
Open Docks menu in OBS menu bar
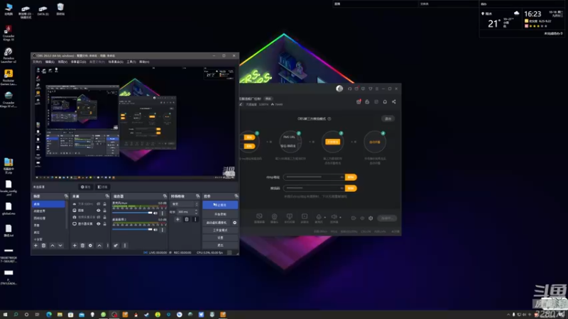pos(78,62)
